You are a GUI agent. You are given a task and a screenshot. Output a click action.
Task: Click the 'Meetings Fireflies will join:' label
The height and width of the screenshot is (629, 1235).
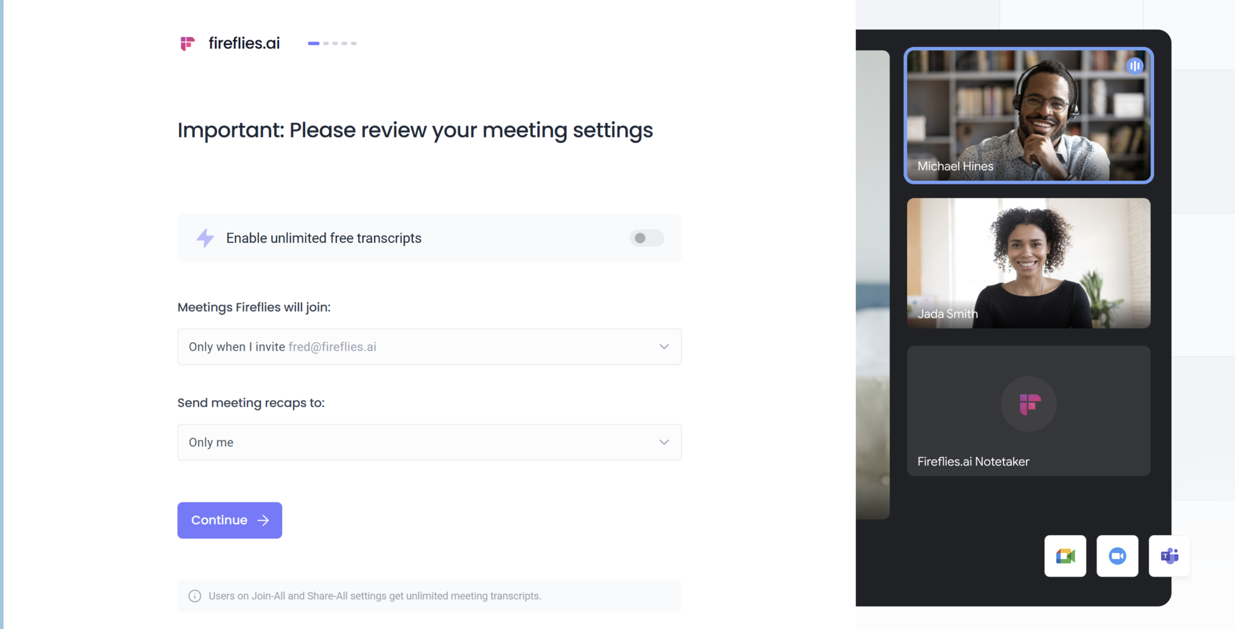[254, 307]
